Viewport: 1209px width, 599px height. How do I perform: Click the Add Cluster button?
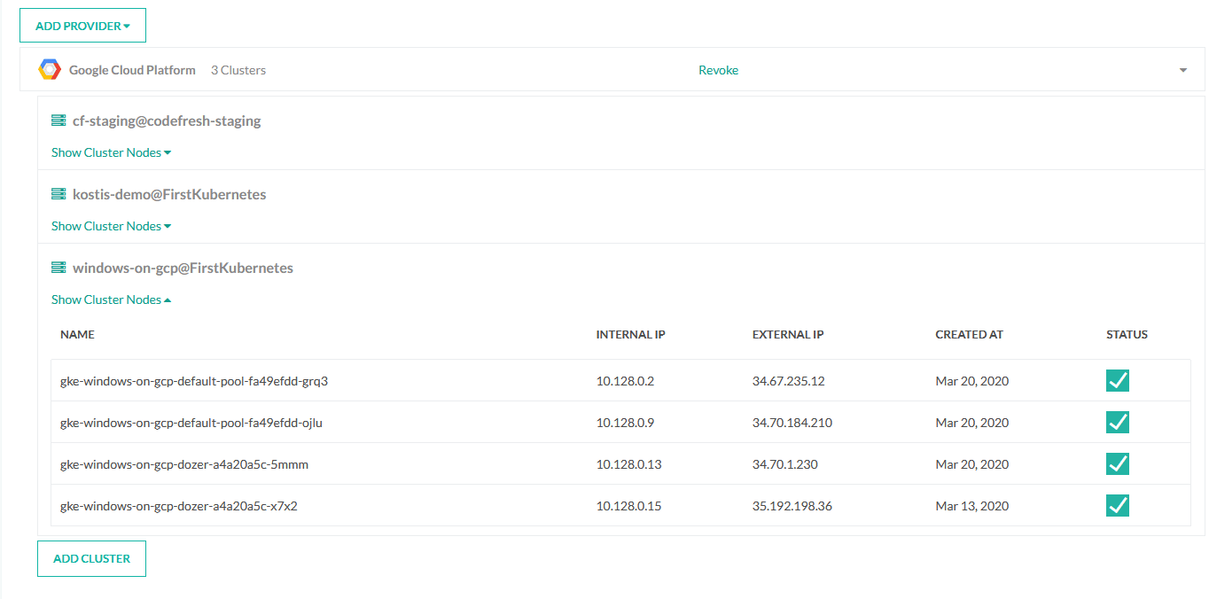(91, 559)
